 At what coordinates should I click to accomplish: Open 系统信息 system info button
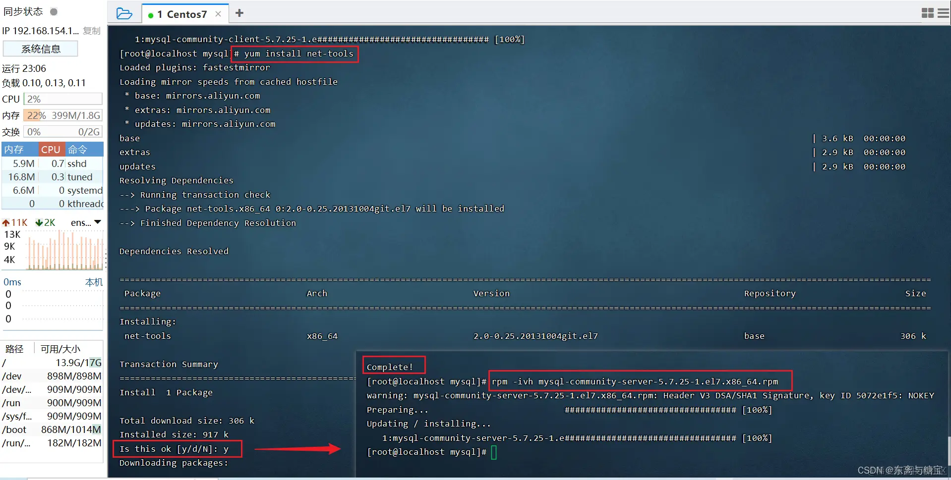(x=41, y=49)
